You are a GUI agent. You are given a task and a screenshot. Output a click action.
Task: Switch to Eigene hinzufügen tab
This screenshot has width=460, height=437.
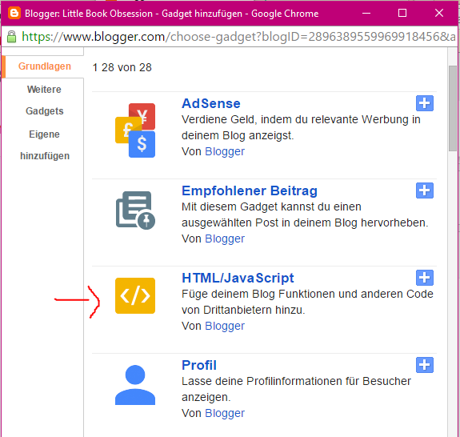(x=45, y=145)
